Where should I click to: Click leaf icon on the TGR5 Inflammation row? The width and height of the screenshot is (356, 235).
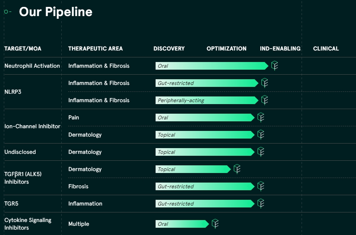[x=261, y=204]
